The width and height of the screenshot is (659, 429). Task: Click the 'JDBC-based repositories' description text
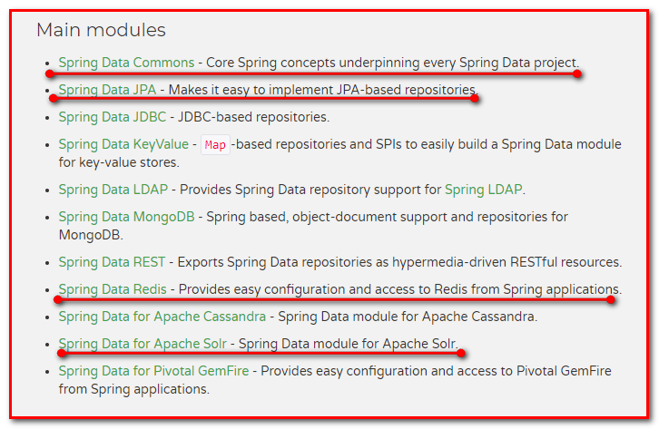pos(253,117)
